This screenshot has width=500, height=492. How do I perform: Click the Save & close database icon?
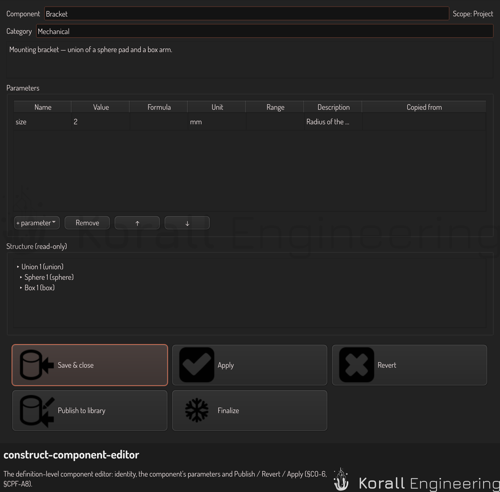click(x=37, y=365)
